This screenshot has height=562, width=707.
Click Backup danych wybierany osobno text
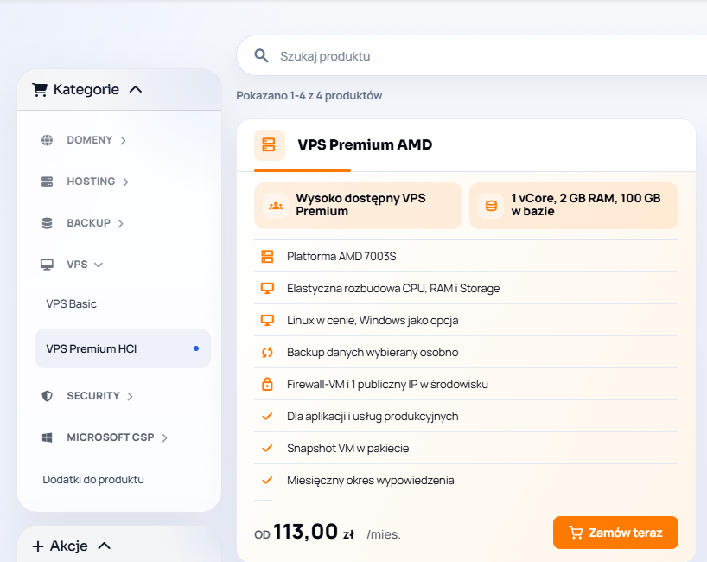tap(373, 352)
